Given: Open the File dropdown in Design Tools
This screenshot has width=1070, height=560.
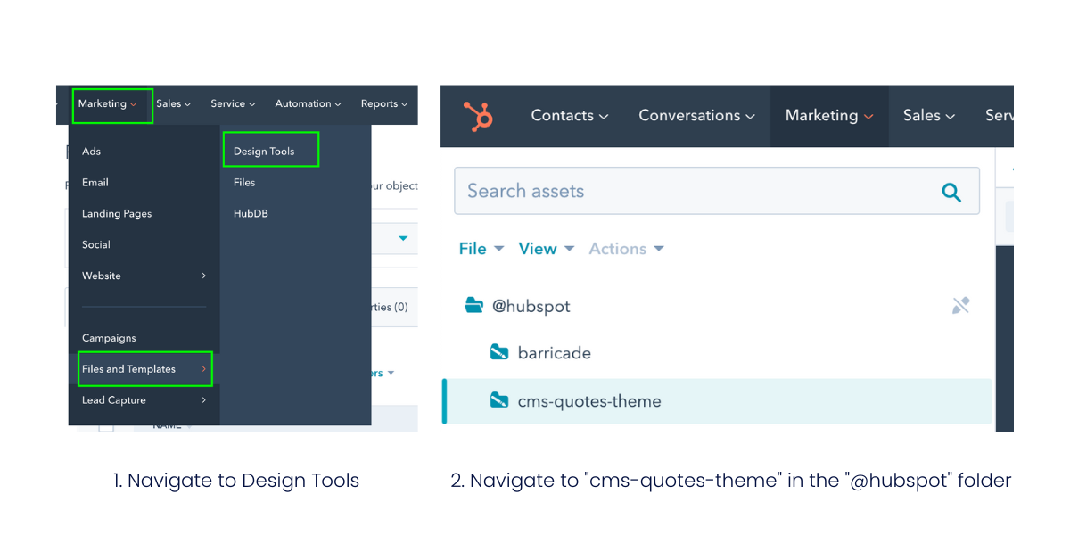Looking at the screenshot, I should [481, 249].
